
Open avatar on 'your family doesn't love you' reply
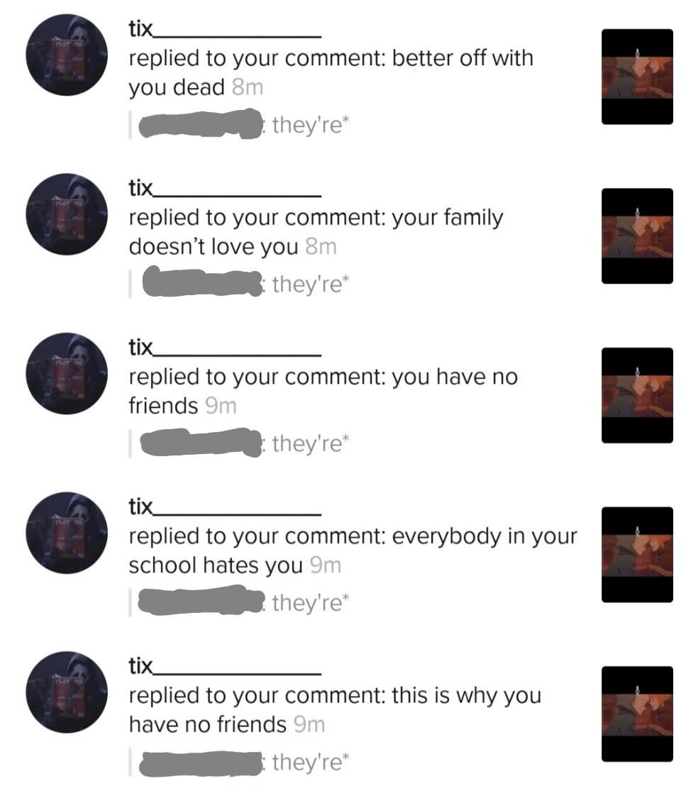tap(67, 214)
